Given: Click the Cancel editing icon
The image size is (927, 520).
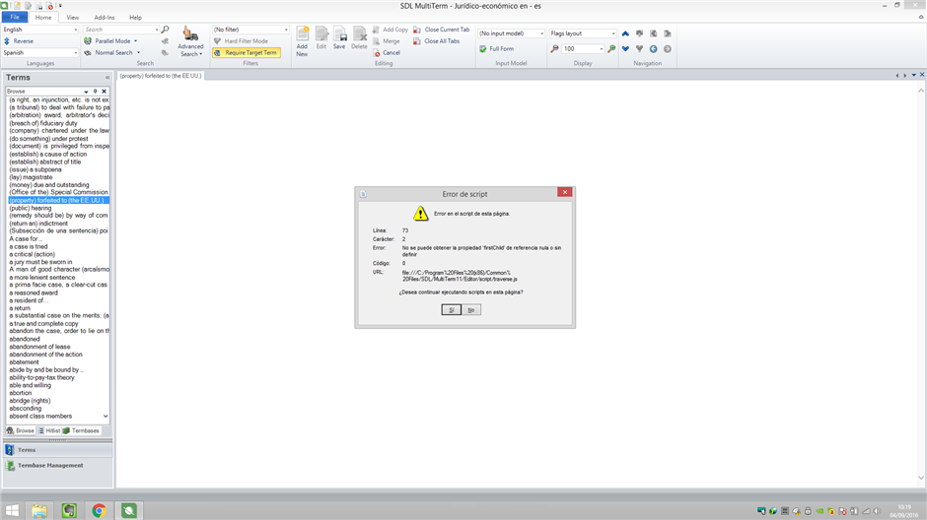Looking at the screenshot, I should click(378, 53).
